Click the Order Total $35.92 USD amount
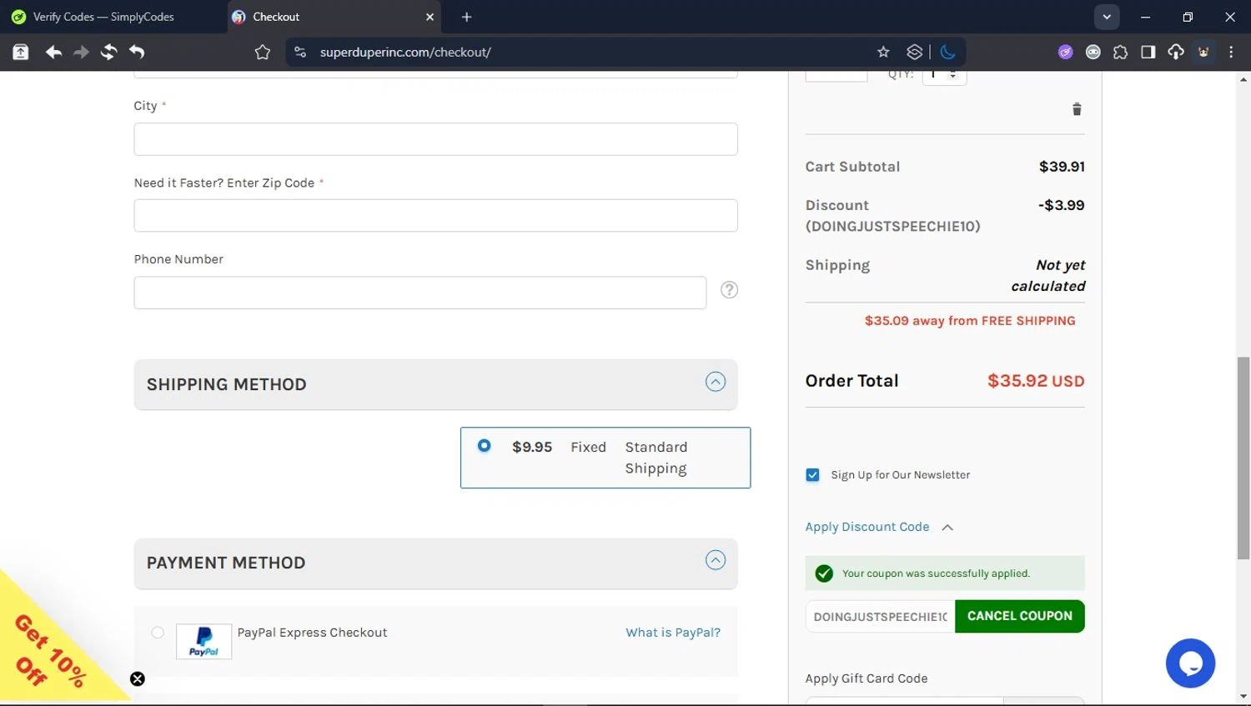Viewport: 1251px width, 706px height. coord(1036,381)
